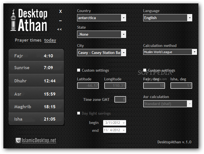Select the Isha 21:05 prayer row

coord(36,119)
